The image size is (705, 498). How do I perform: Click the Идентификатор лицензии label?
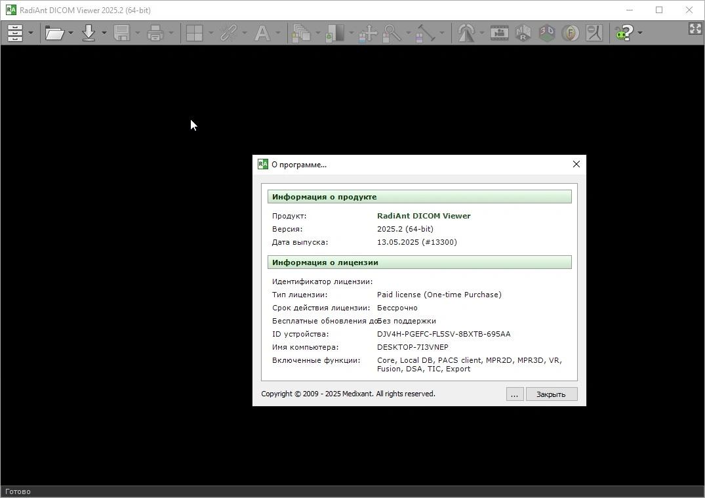322,281
